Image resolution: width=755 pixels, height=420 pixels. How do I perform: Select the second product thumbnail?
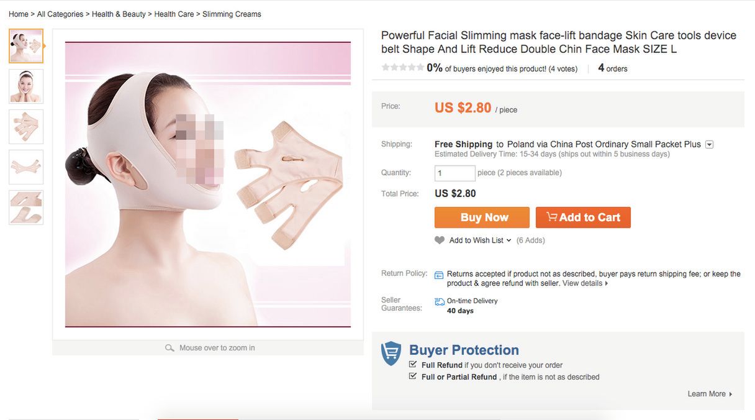tap(26, 86)
